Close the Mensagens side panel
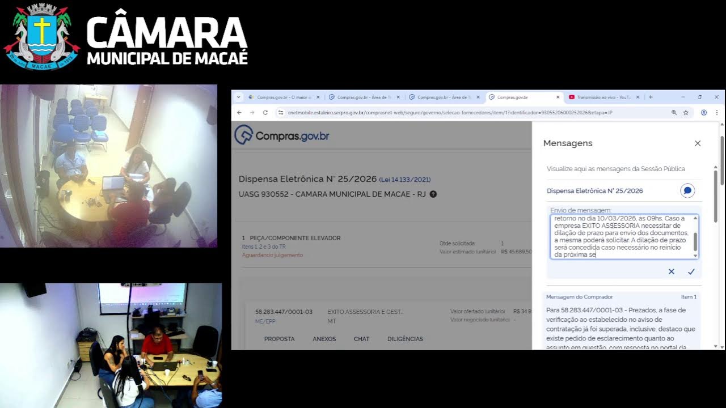 click(x=698, y=143)
